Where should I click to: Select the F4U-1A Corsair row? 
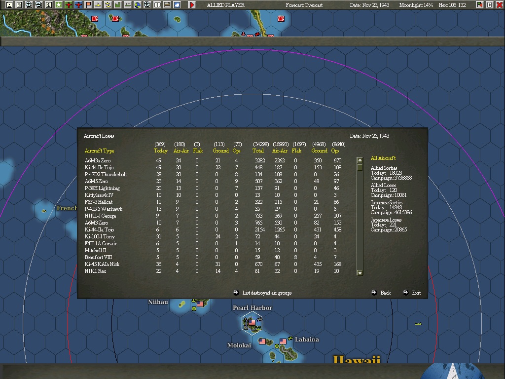pyautogui.click(x=213, y=243)
